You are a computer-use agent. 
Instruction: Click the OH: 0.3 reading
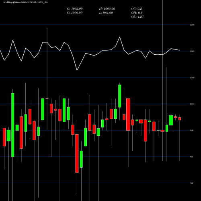coord(137,13)
